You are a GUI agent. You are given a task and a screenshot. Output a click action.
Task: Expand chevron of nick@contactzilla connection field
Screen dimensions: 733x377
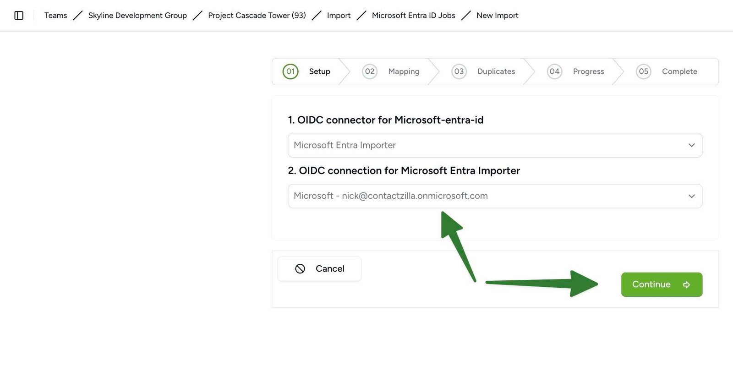tap(691, 196)
